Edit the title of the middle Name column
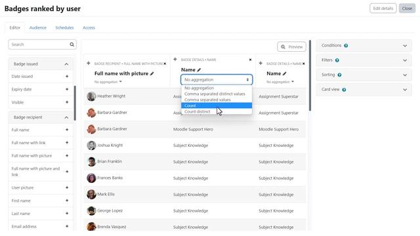Screen dimensions: 420x236 click(199, 70)
